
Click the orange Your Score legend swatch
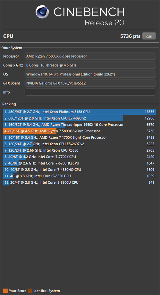(x=6, y=291)
